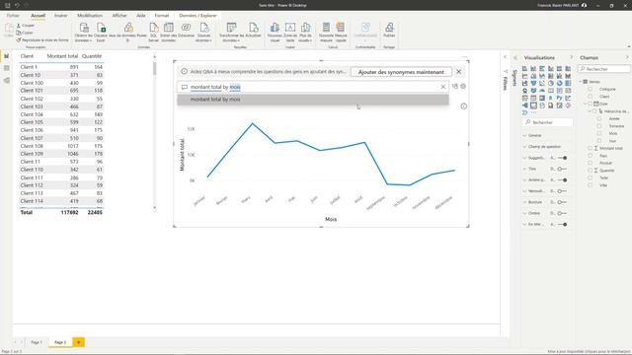Expand the Arrière-p... section chevron
632x355 pixels.
pos(524,179)
